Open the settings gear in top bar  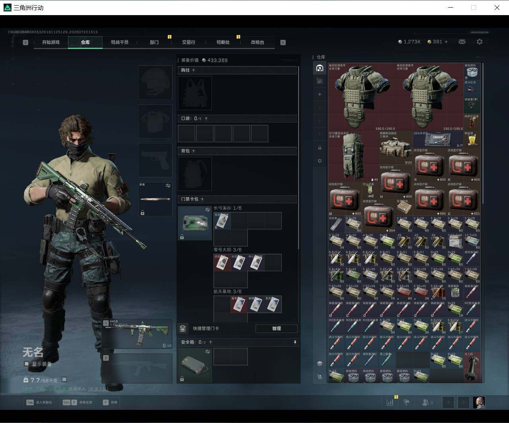tap(480, 42)
